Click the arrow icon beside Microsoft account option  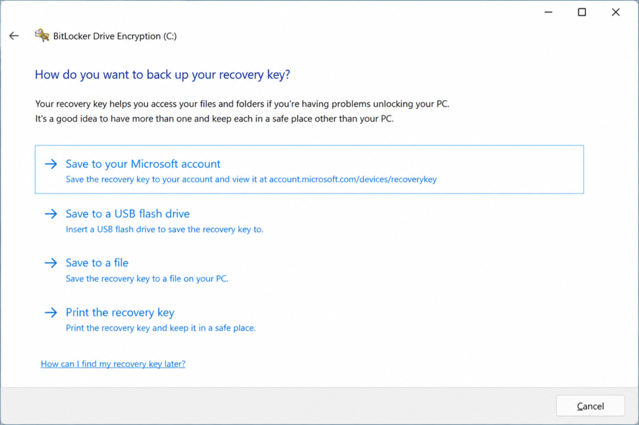pyautogui.click(x=51, y=164)
